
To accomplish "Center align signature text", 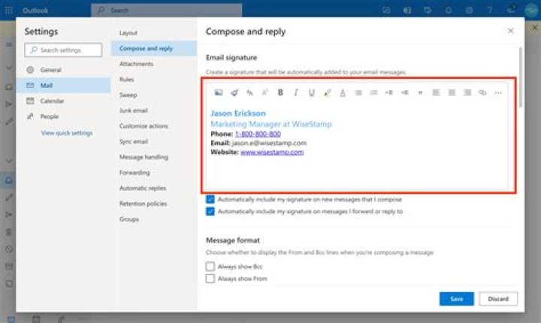I will [x=452, y=92].
